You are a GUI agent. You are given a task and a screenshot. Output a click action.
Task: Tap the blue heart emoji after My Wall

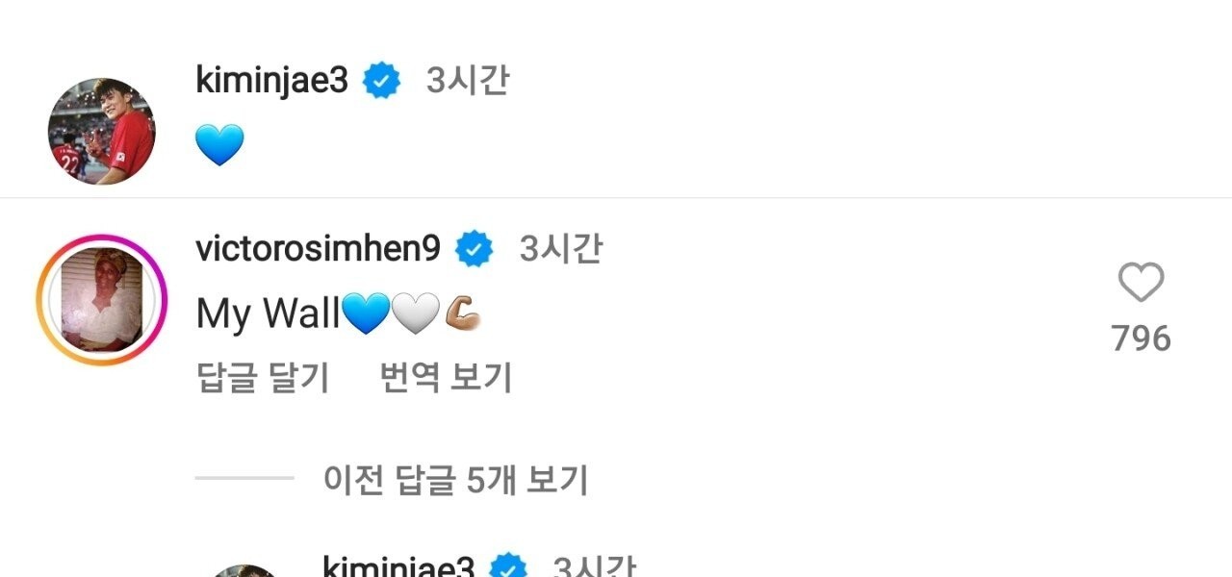click(x=366, y=314)
